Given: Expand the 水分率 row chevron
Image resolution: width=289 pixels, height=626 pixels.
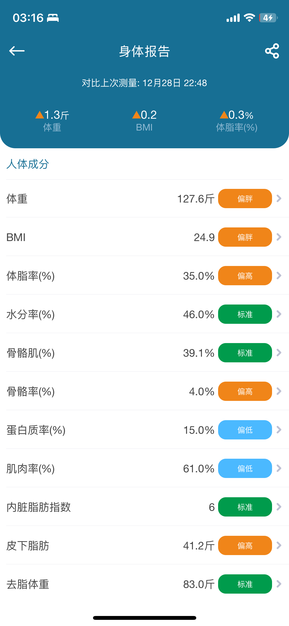Looking at the screenshot, I should [x=279, y=314].
